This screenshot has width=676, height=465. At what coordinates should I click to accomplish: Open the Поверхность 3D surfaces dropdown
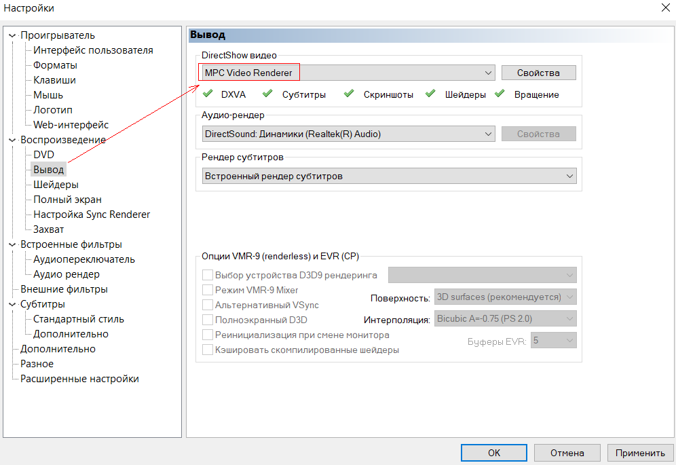pos(505,297)
